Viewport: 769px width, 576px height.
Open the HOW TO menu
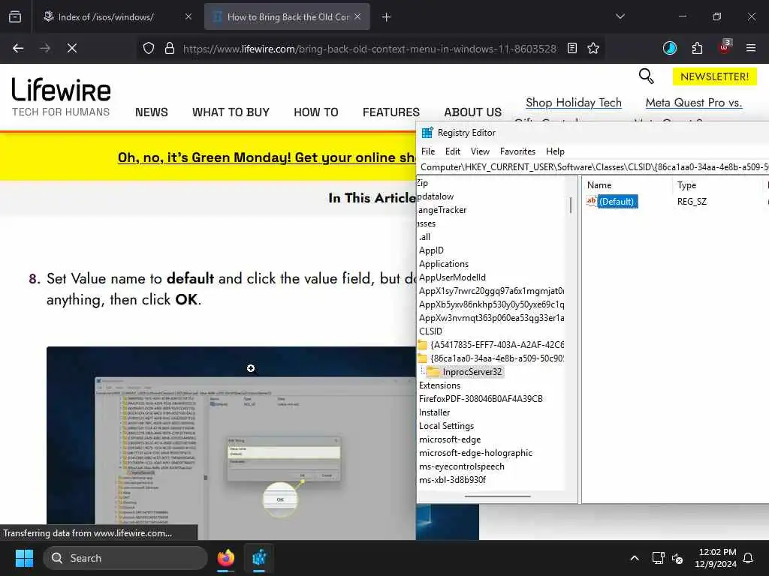click(316, 112)
